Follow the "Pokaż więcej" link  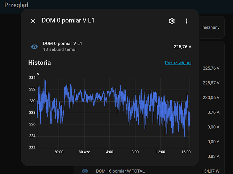tap(178, 63)
